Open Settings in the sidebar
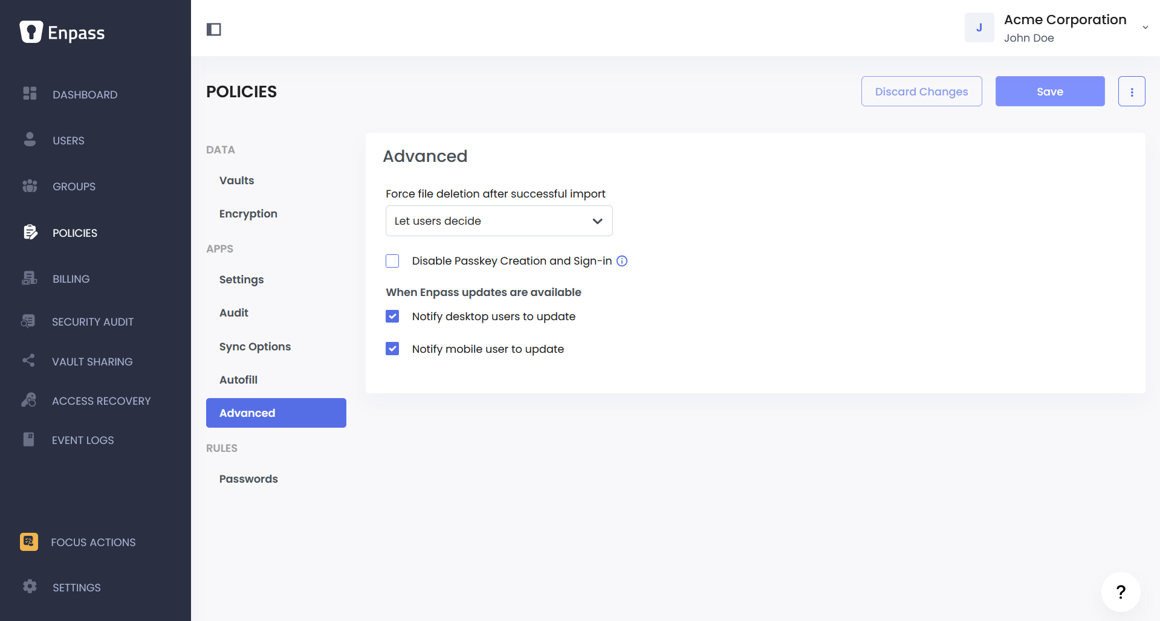Screen dimensions: 1160x621 77,587
